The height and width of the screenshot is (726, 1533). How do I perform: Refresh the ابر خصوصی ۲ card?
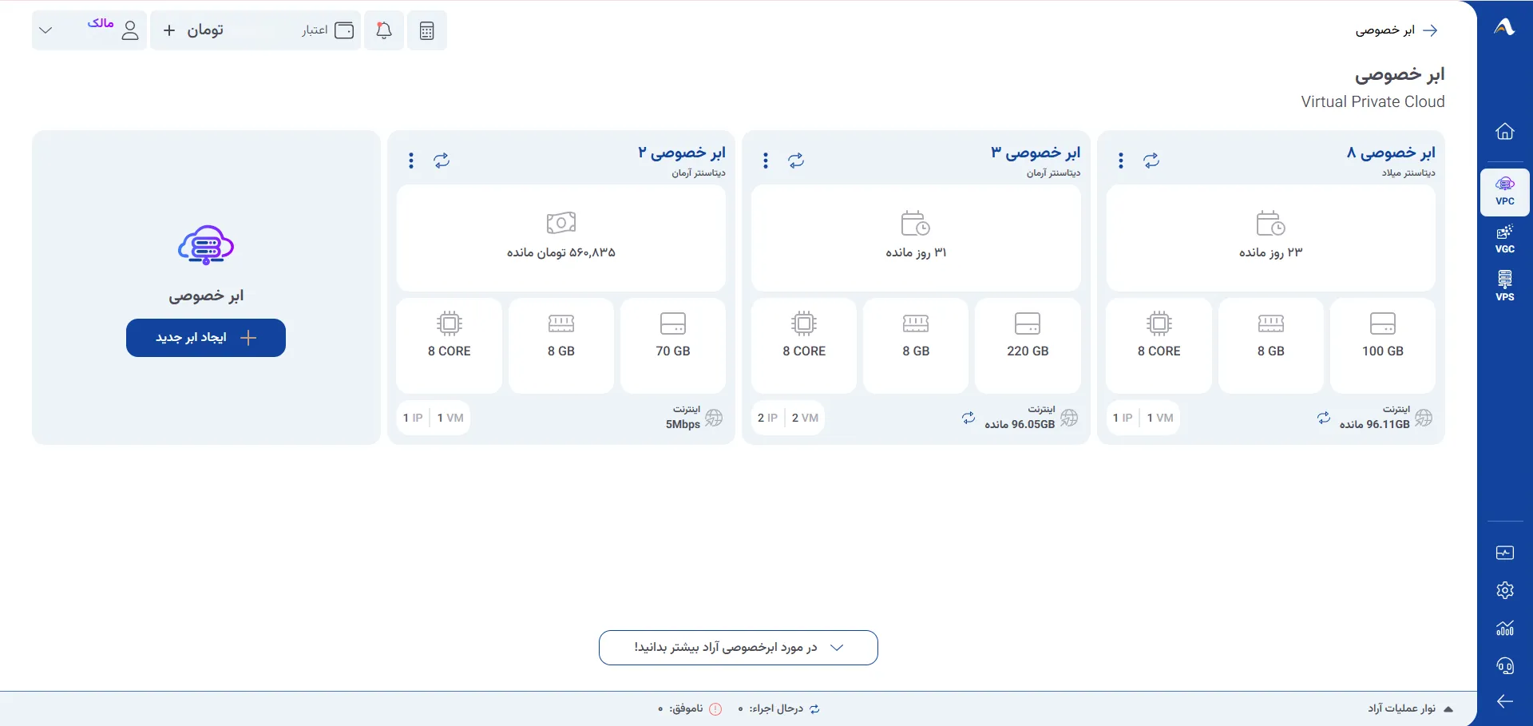(442, 161)
